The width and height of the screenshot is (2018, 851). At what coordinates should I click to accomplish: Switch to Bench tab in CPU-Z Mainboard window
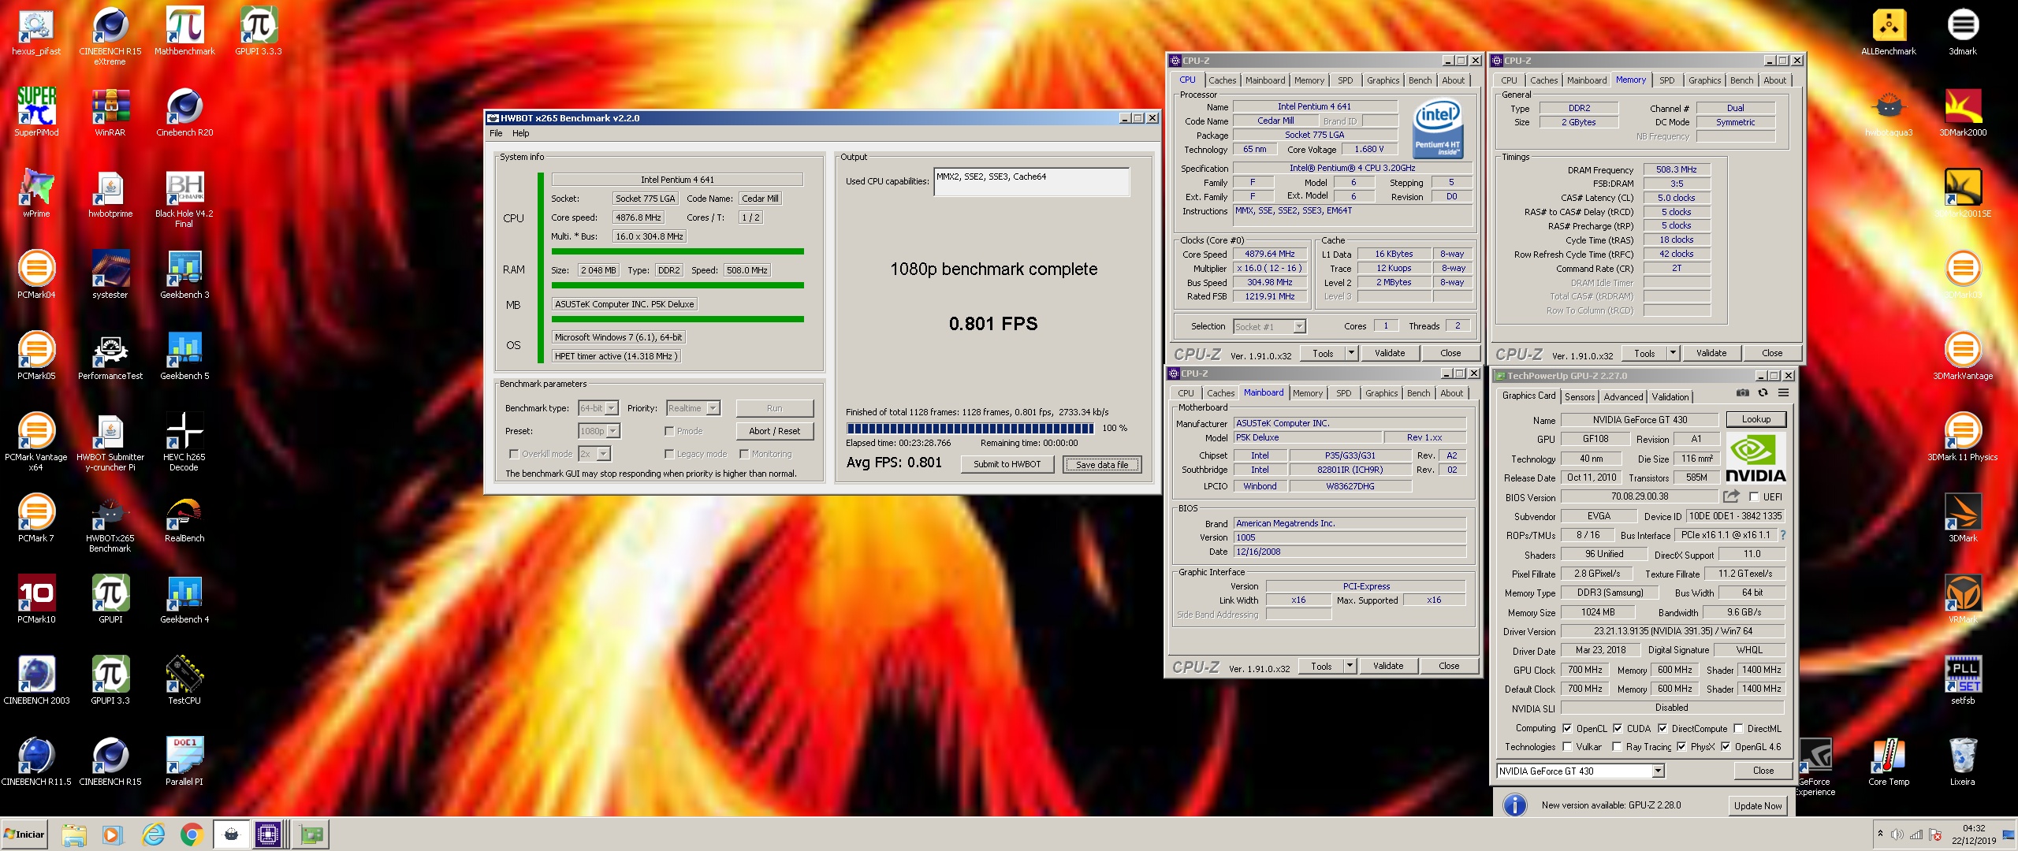pos(1418,393)
